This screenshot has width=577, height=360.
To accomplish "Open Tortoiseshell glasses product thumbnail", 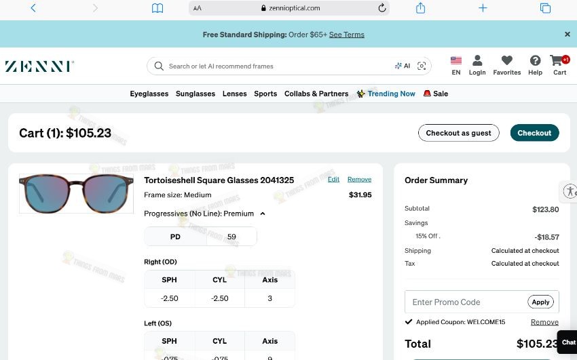I will click(x=76, y=194).
